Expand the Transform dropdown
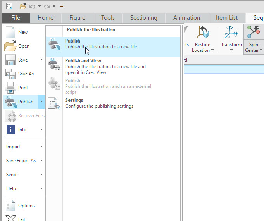 [231, 50]
